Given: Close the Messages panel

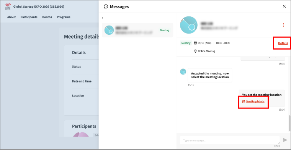Looking at the screenshot, I should pos(284,6).
